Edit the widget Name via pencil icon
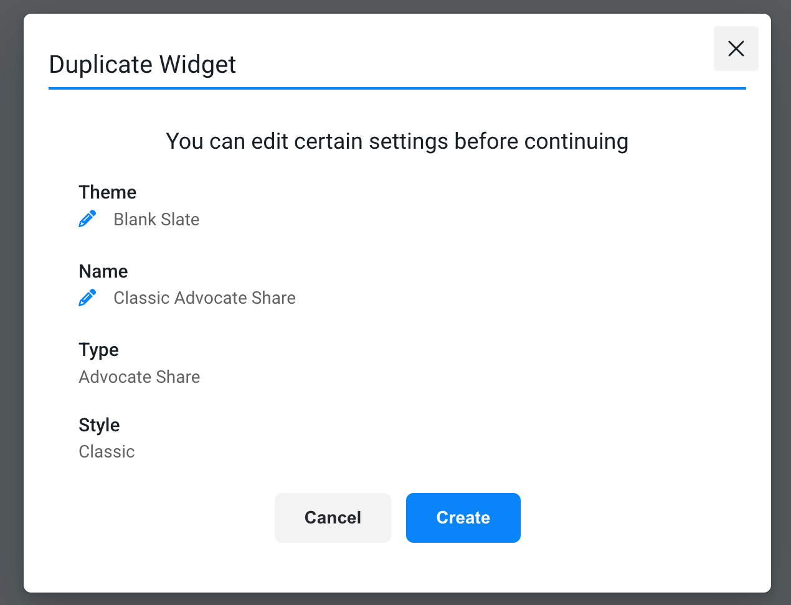The image size is (791, 605). [x=87, y=298]
